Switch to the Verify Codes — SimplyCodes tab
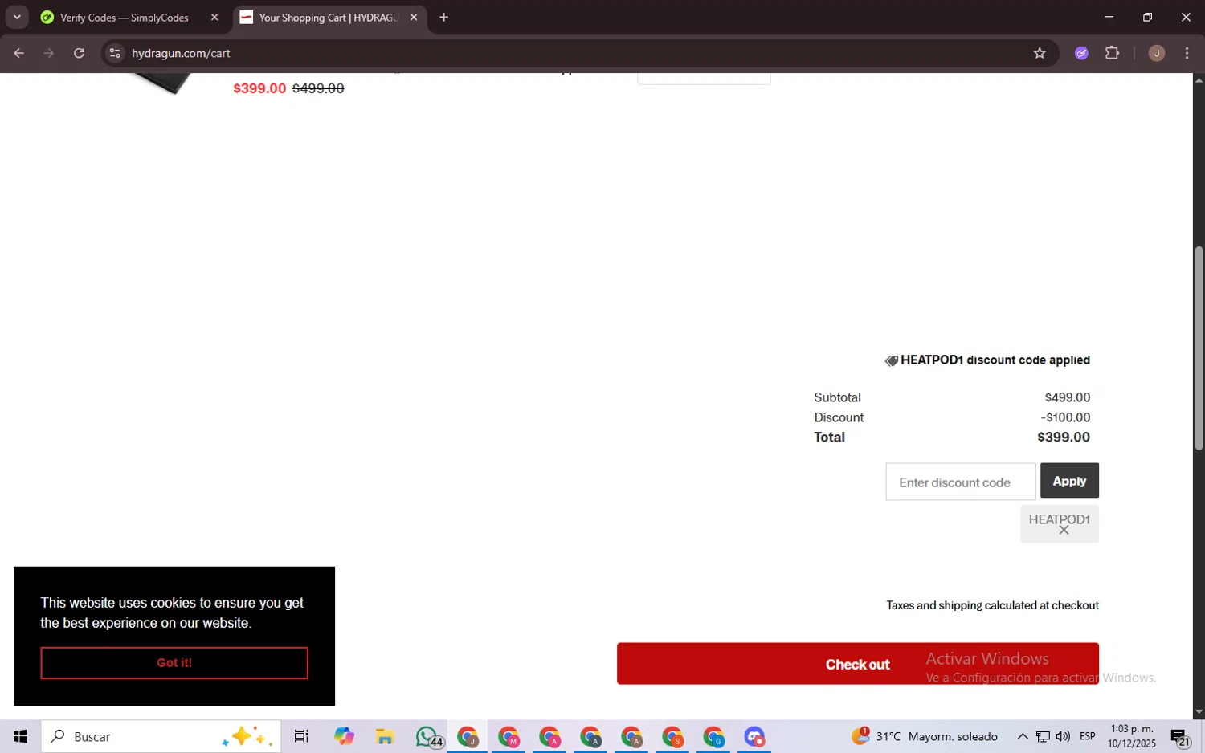This screenshot has width=1205, height=753. tap(124, 18)
